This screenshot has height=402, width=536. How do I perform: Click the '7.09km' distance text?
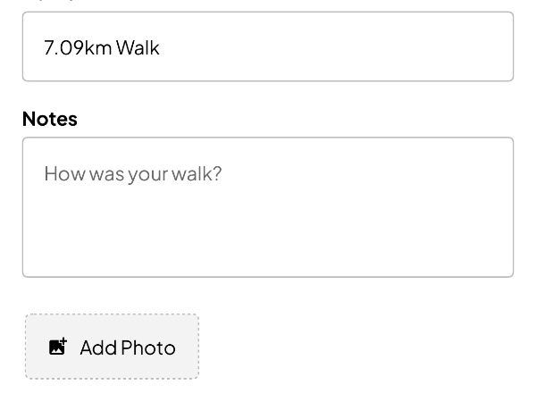pos(78,47)
